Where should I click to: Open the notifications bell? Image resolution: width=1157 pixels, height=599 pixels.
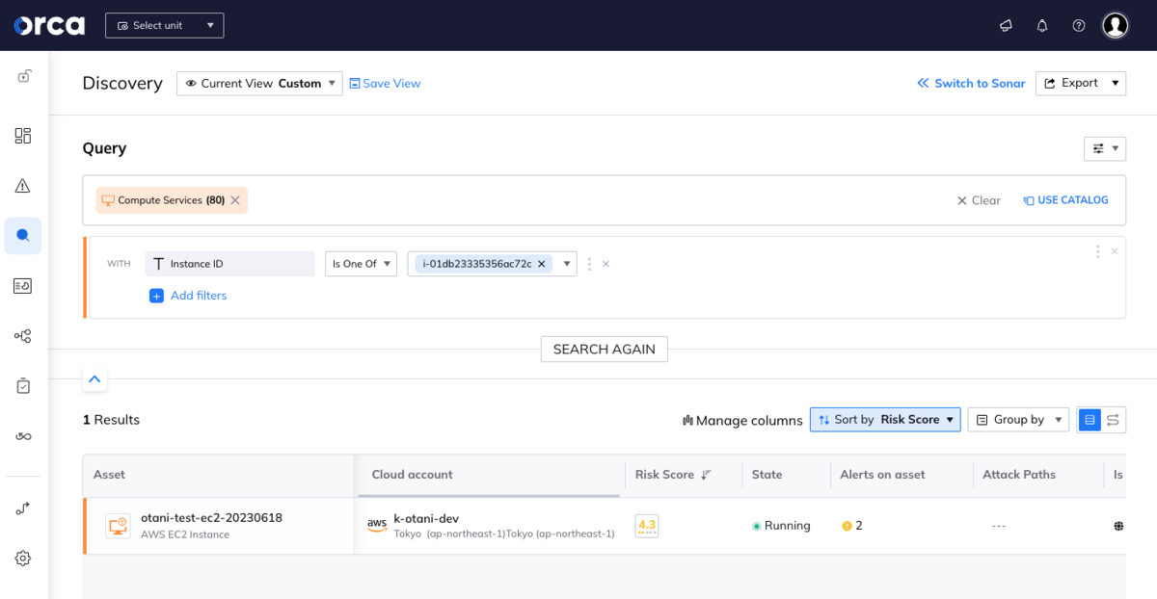click(x=1042, y=25)
